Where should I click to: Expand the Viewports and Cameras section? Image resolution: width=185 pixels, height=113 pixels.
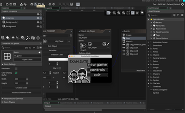(x=2, y=99)
